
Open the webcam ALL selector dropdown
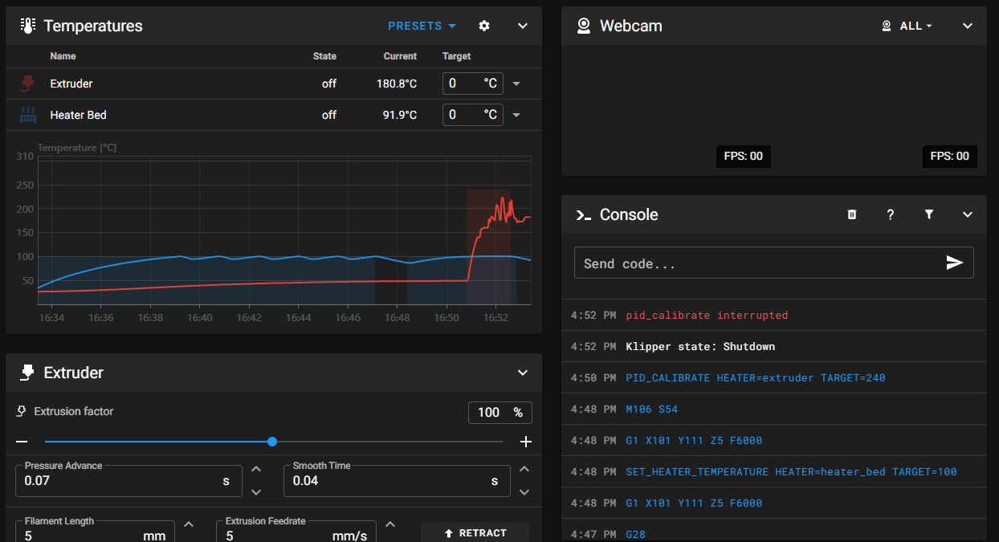[907, 26]
